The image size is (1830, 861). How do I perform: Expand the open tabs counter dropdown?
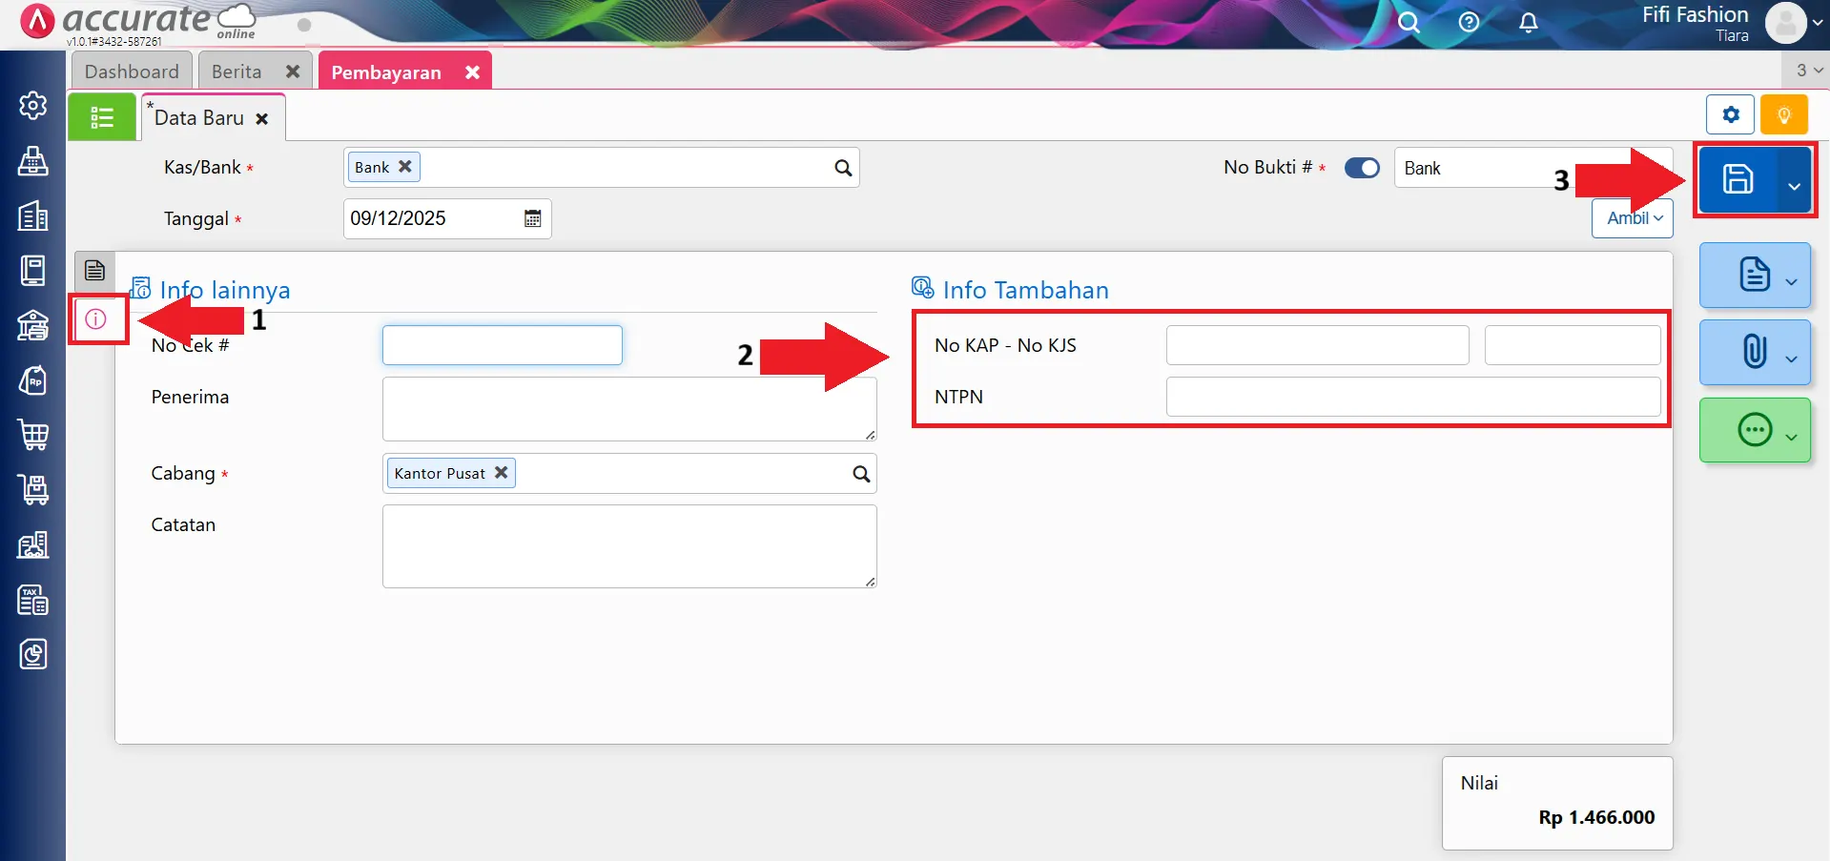pyautogui.click(x=1808, y=71)
